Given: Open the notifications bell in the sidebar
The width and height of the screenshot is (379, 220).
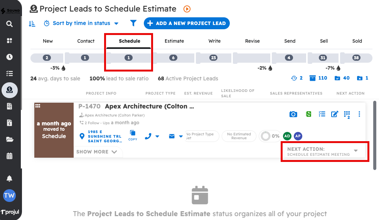Looking at the screenshot, I should (x=9, y=178).
